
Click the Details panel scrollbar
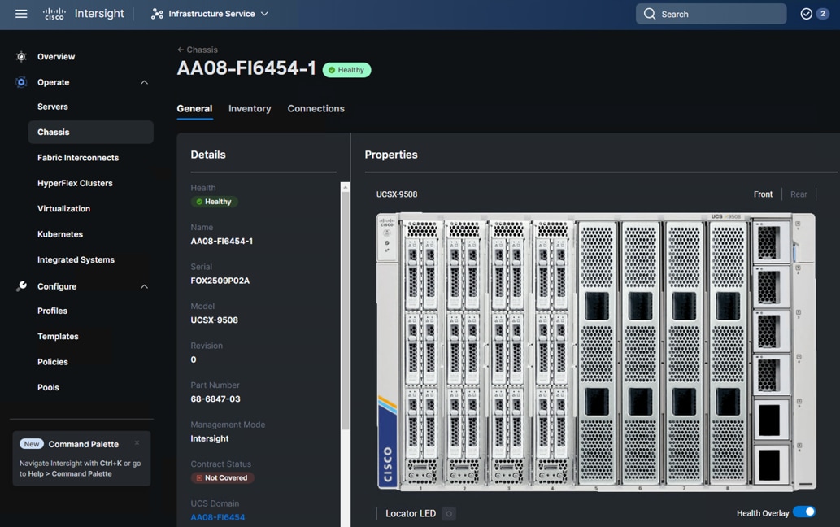(346, 311)
